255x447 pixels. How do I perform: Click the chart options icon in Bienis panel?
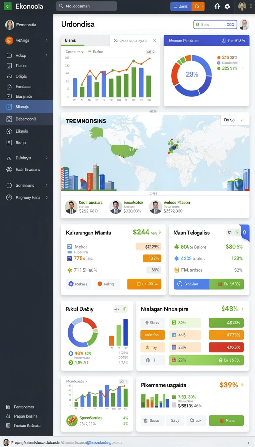coord(151,52)
